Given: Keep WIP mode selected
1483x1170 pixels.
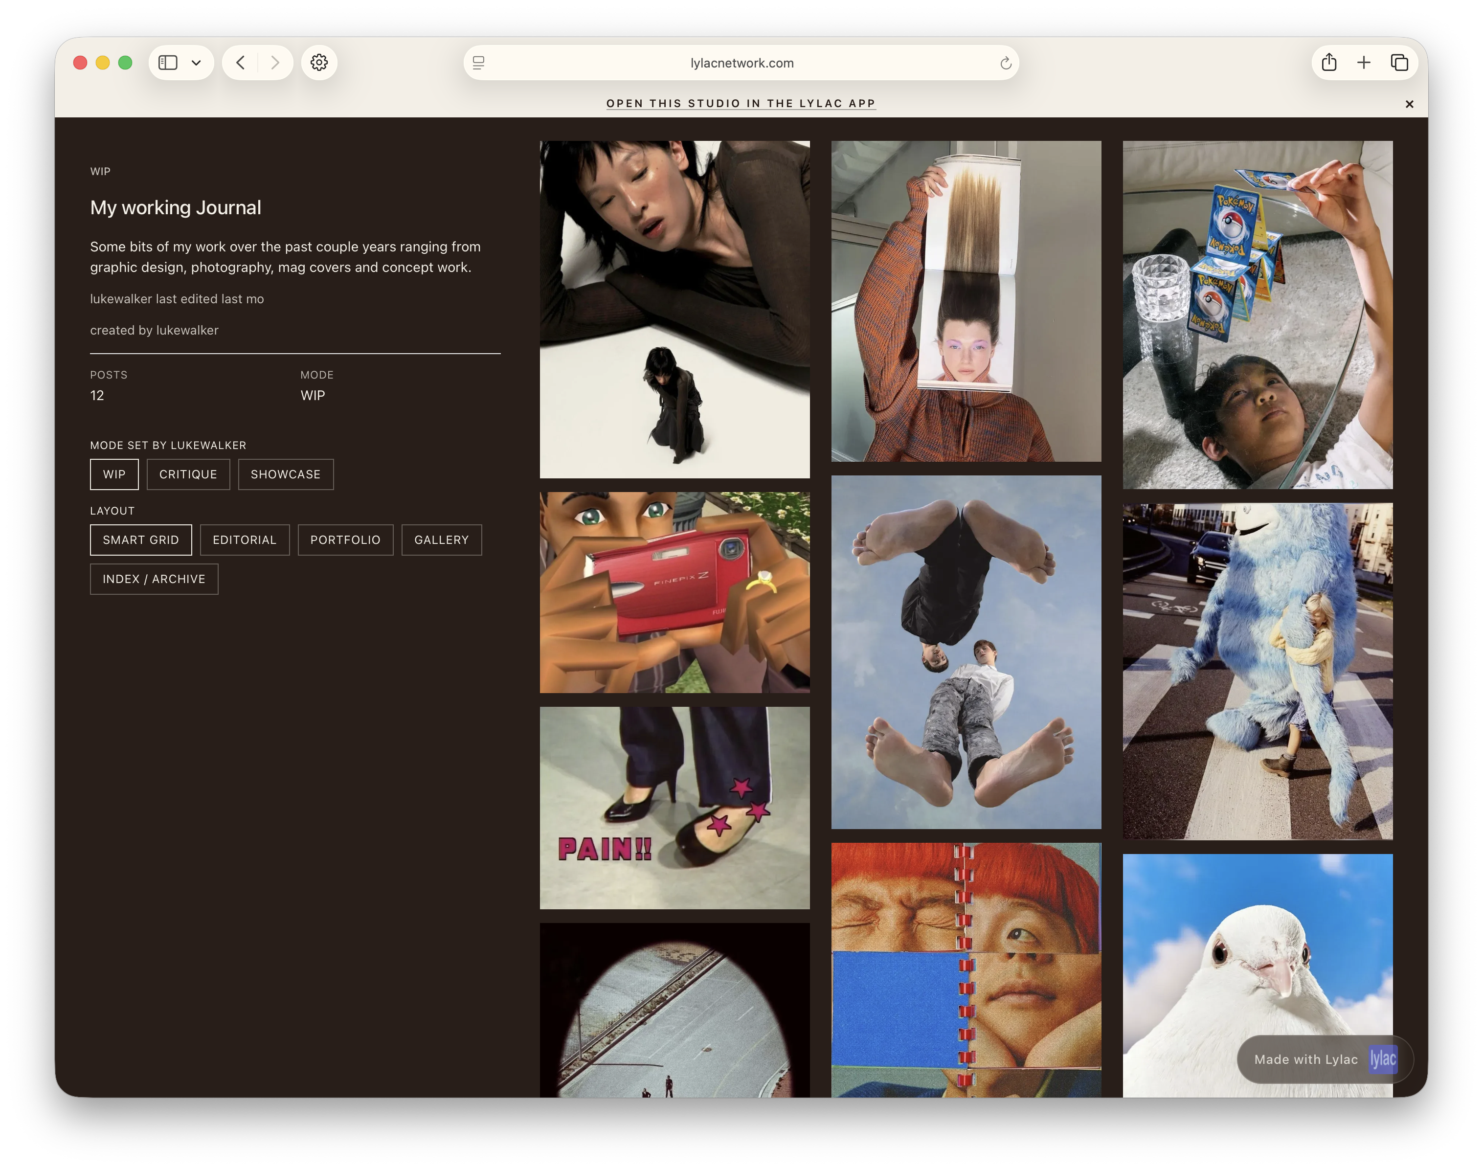Looking at the screenshot, I should tap(113, 474).
